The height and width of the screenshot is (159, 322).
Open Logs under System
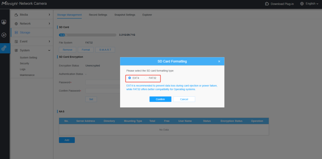[x=23, y=69]
